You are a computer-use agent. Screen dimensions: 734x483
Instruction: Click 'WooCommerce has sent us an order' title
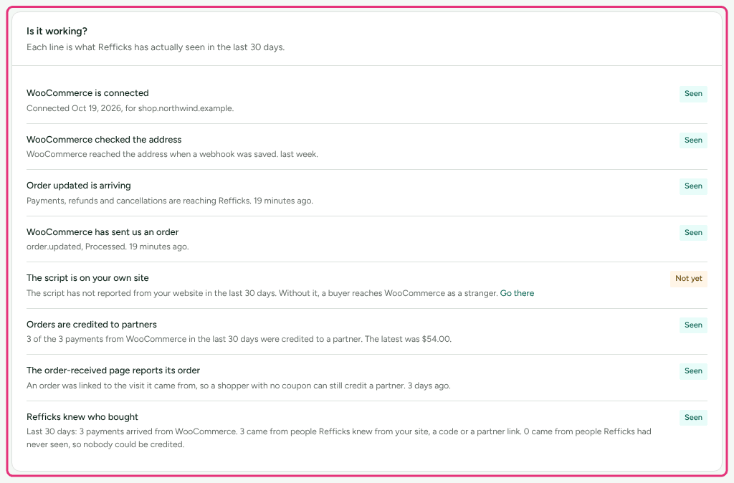point(103,232)
